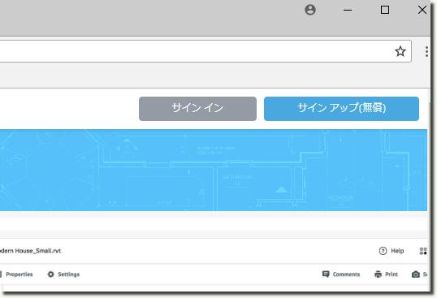The image size is (437, 298).
Task: Select the Print label
Action: pos(392,274)
